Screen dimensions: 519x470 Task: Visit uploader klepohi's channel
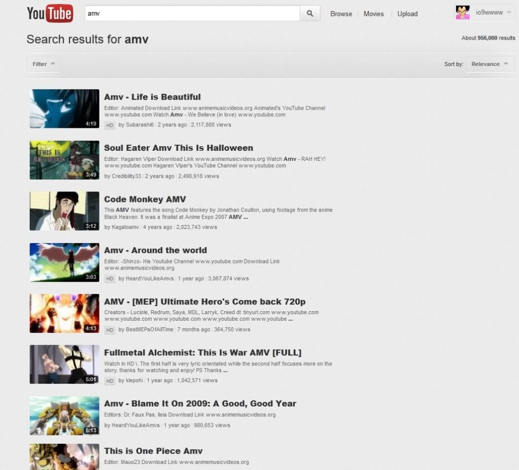coord(134,381)
